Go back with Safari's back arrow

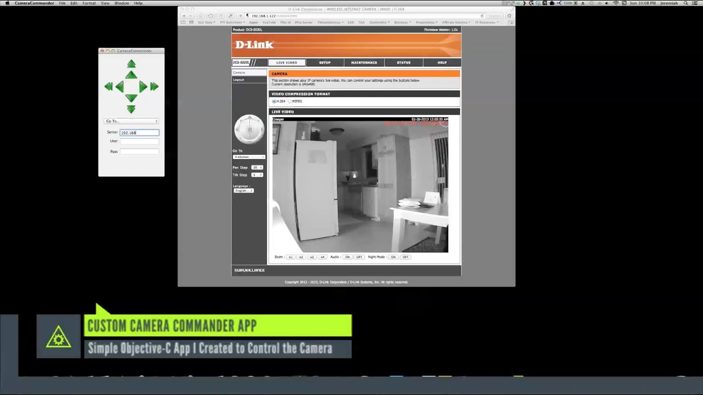[x=185, y=16]
